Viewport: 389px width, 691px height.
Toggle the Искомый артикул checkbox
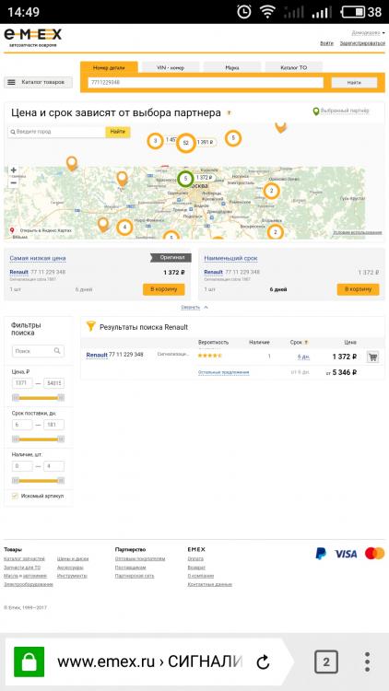click(15, 496)
